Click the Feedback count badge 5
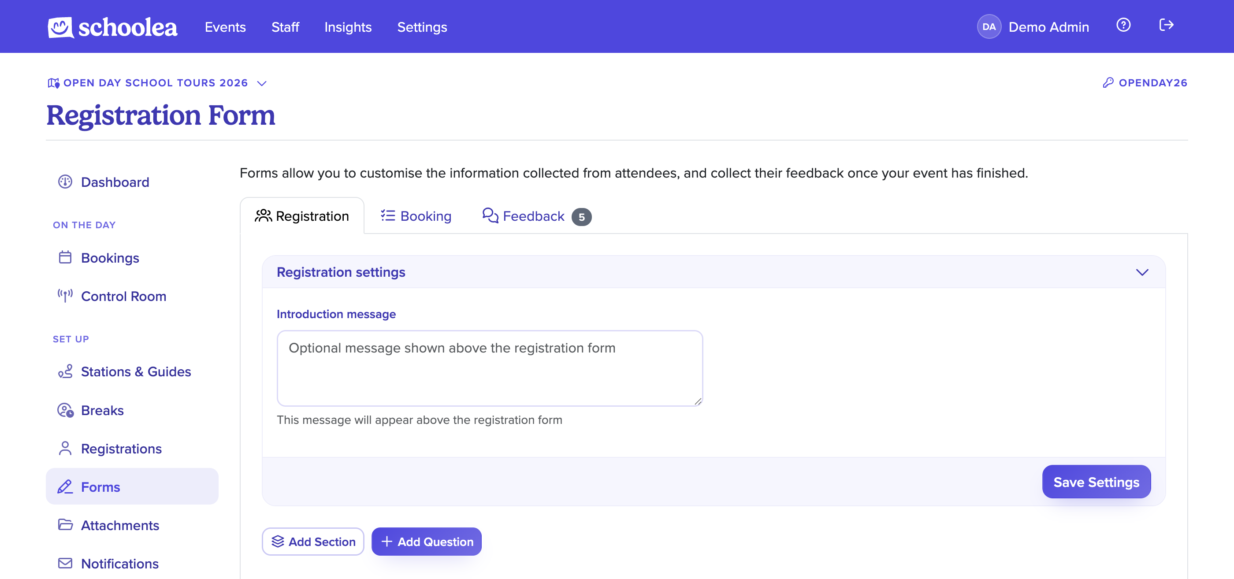 (582, 217)
